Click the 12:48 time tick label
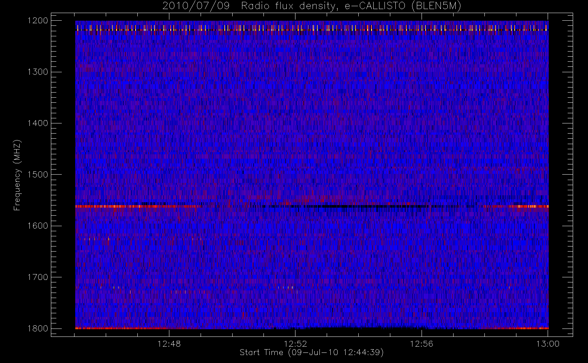The image size is (588, 363). 169,344
